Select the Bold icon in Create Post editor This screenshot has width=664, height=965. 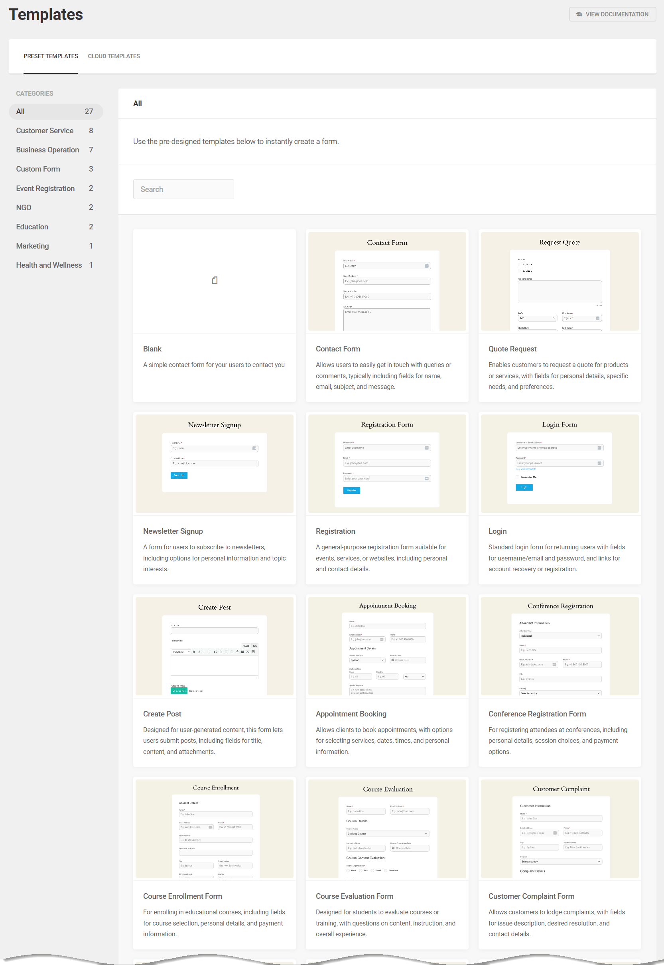tap(194, 652)
